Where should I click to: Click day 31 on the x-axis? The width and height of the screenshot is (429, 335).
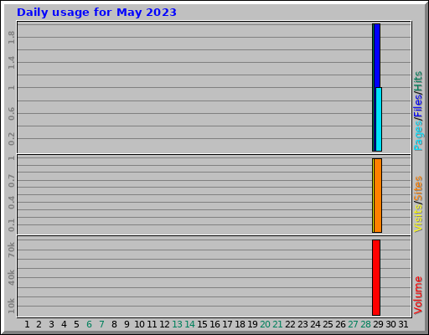403,324
